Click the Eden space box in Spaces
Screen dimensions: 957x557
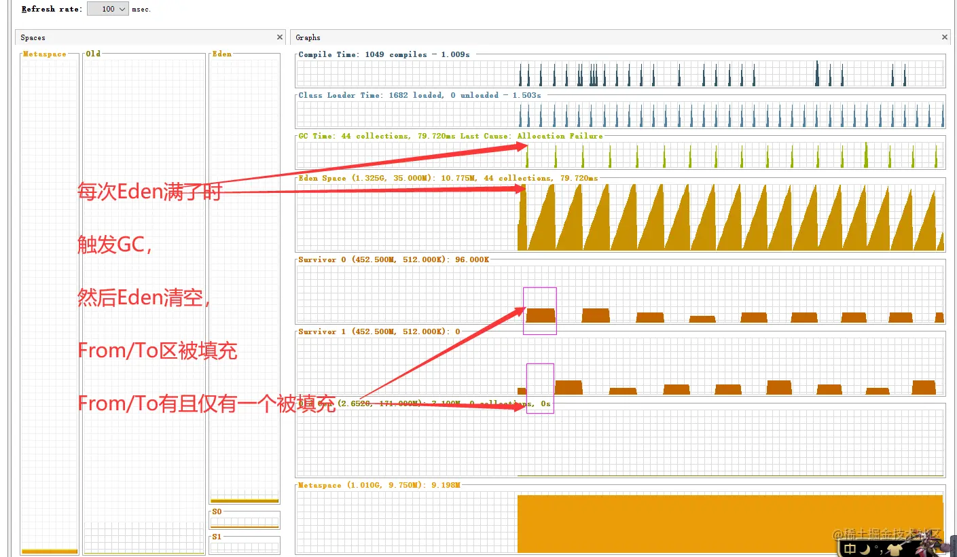pyautogui.click(x=245, y=280)
